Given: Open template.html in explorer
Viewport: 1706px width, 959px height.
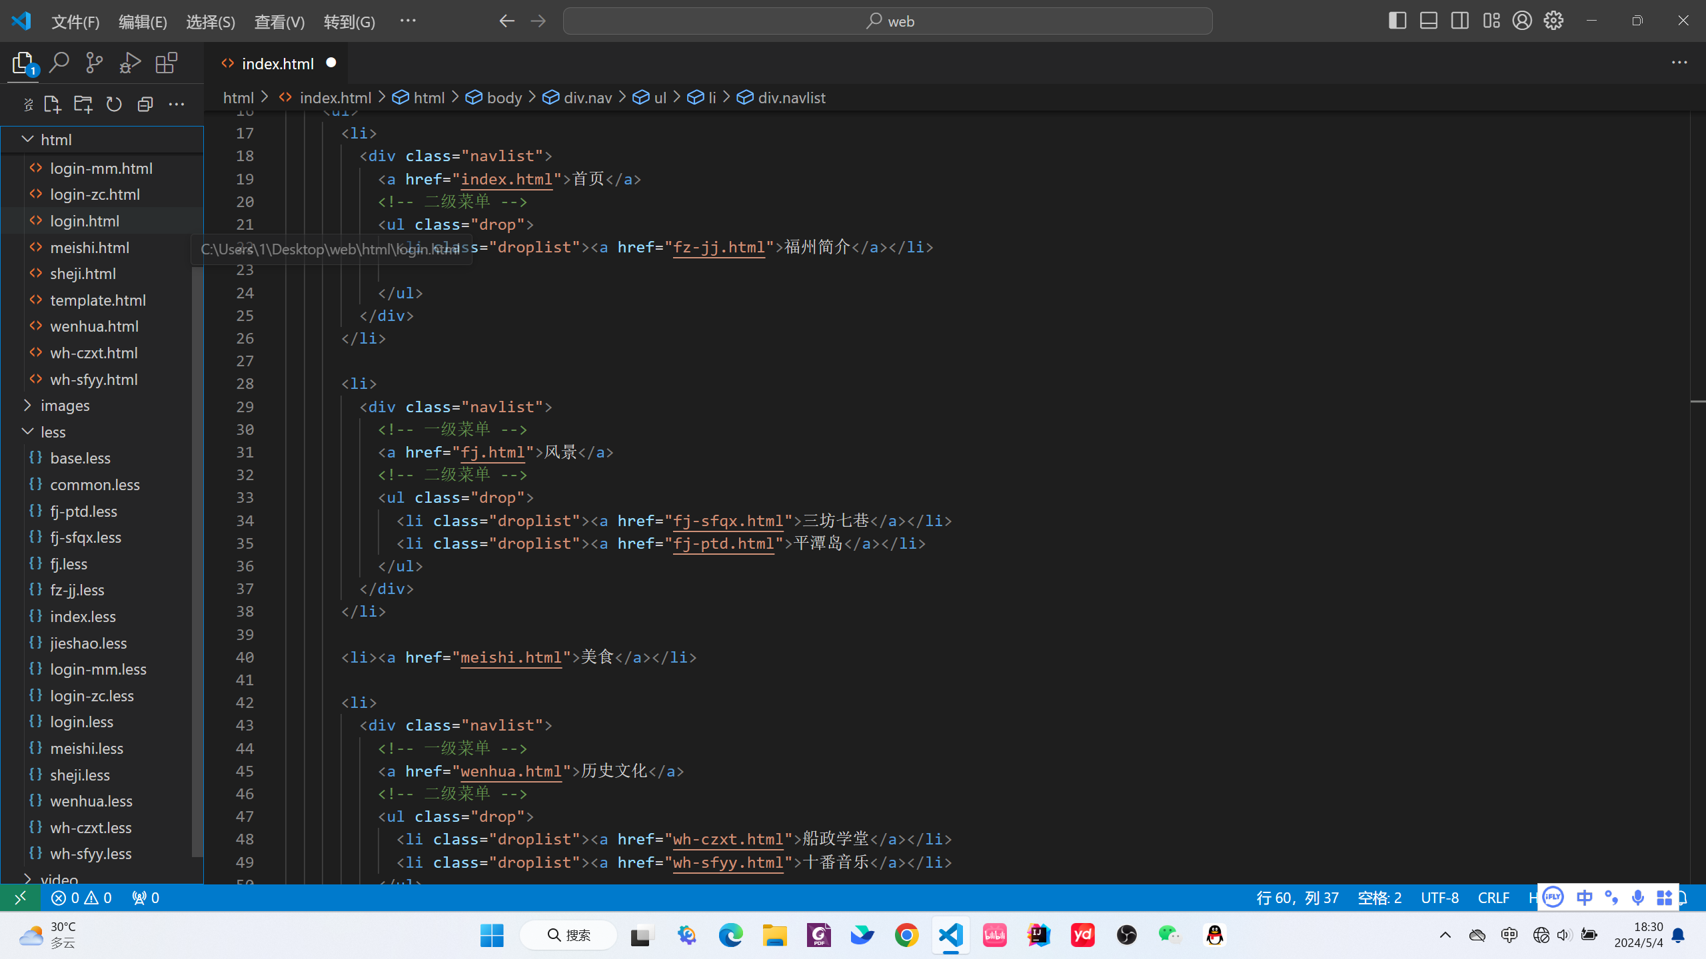Looking at the screenshot, I should [102, 300].
